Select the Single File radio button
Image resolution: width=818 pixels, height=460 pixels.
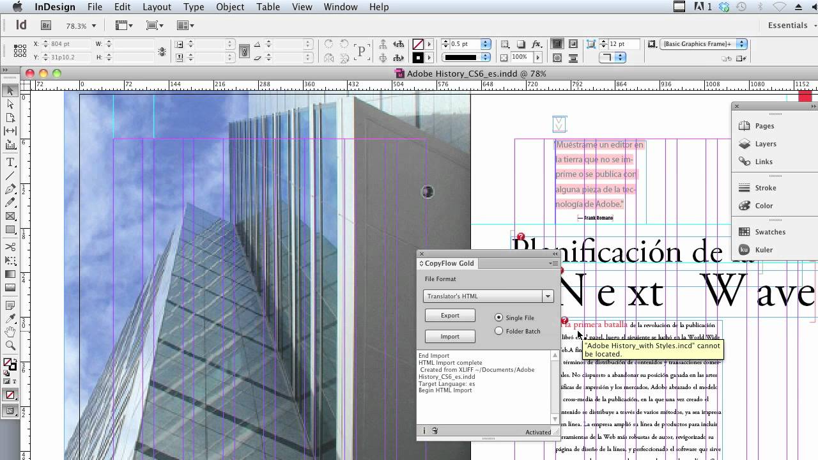[498, 318]
